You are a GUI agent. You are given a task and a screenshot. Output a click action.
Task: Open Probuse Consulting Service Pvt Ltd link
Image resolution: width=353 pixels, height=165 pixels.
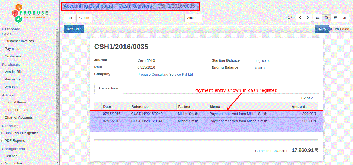[x=165, y=75]
